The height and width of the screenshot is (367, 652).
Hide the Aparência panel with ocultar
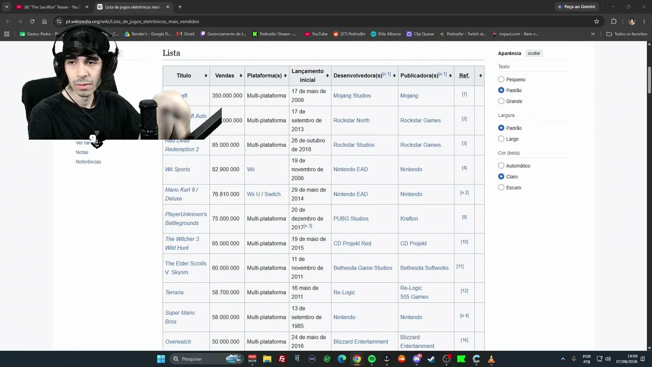tap(534, 54)
